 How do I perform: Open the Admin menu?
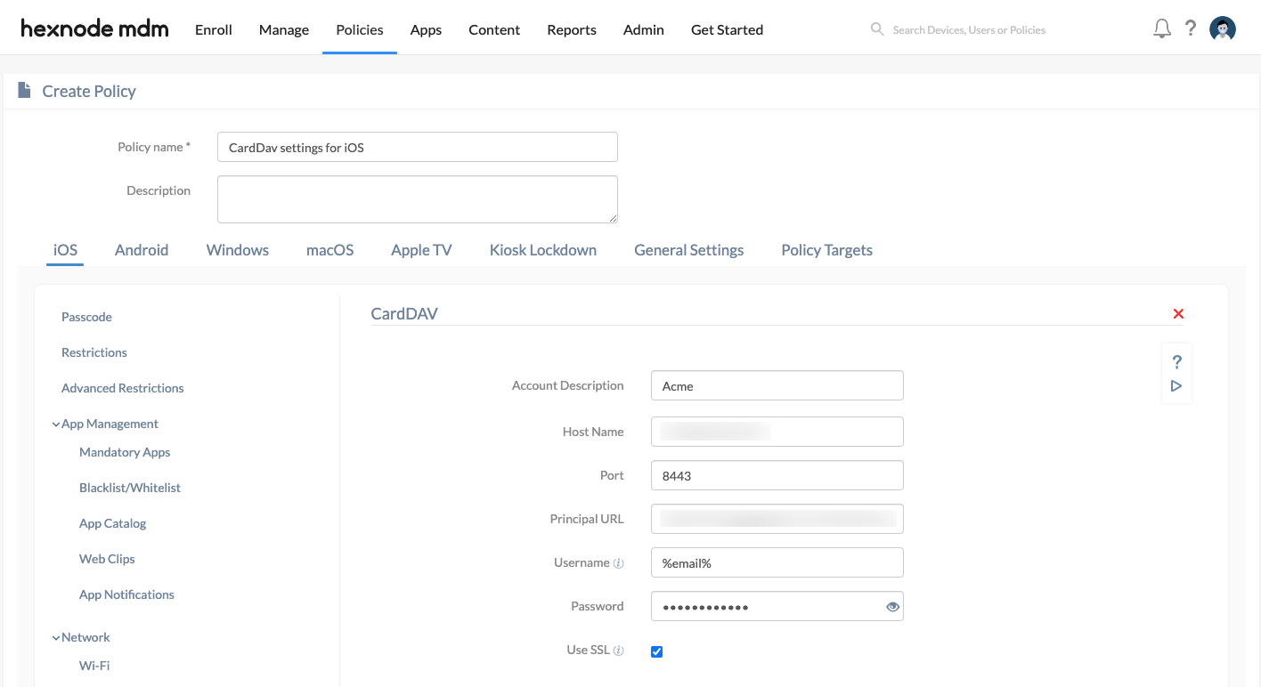pos(644,29)
